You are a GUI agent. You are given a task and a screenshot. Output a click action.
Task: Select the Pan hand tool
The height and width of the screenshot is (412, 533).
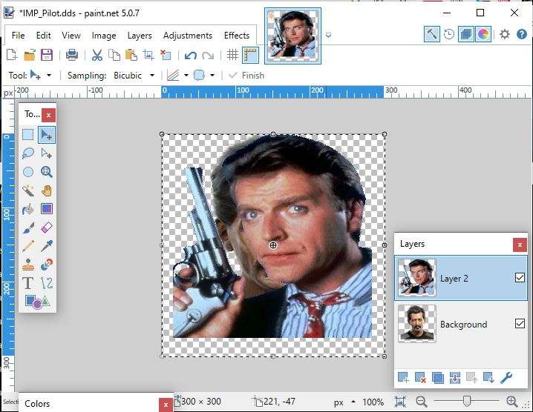[x=47, y=190]
